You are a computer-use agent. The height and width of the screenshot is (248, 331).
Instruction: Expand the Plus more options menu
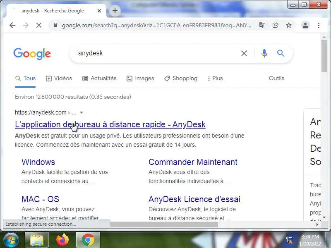pos(215,79)
